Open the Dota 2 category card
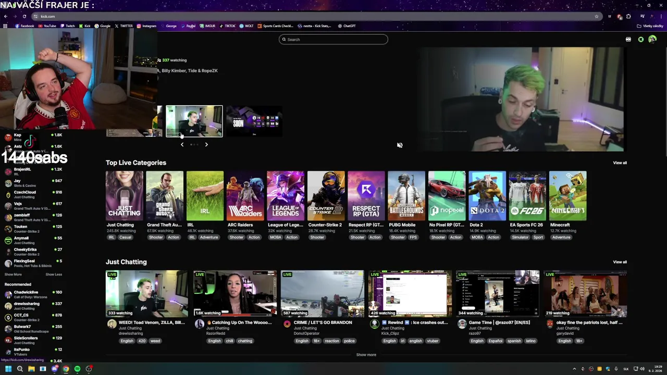Screen dimensions: 667x375 point(487,196)
